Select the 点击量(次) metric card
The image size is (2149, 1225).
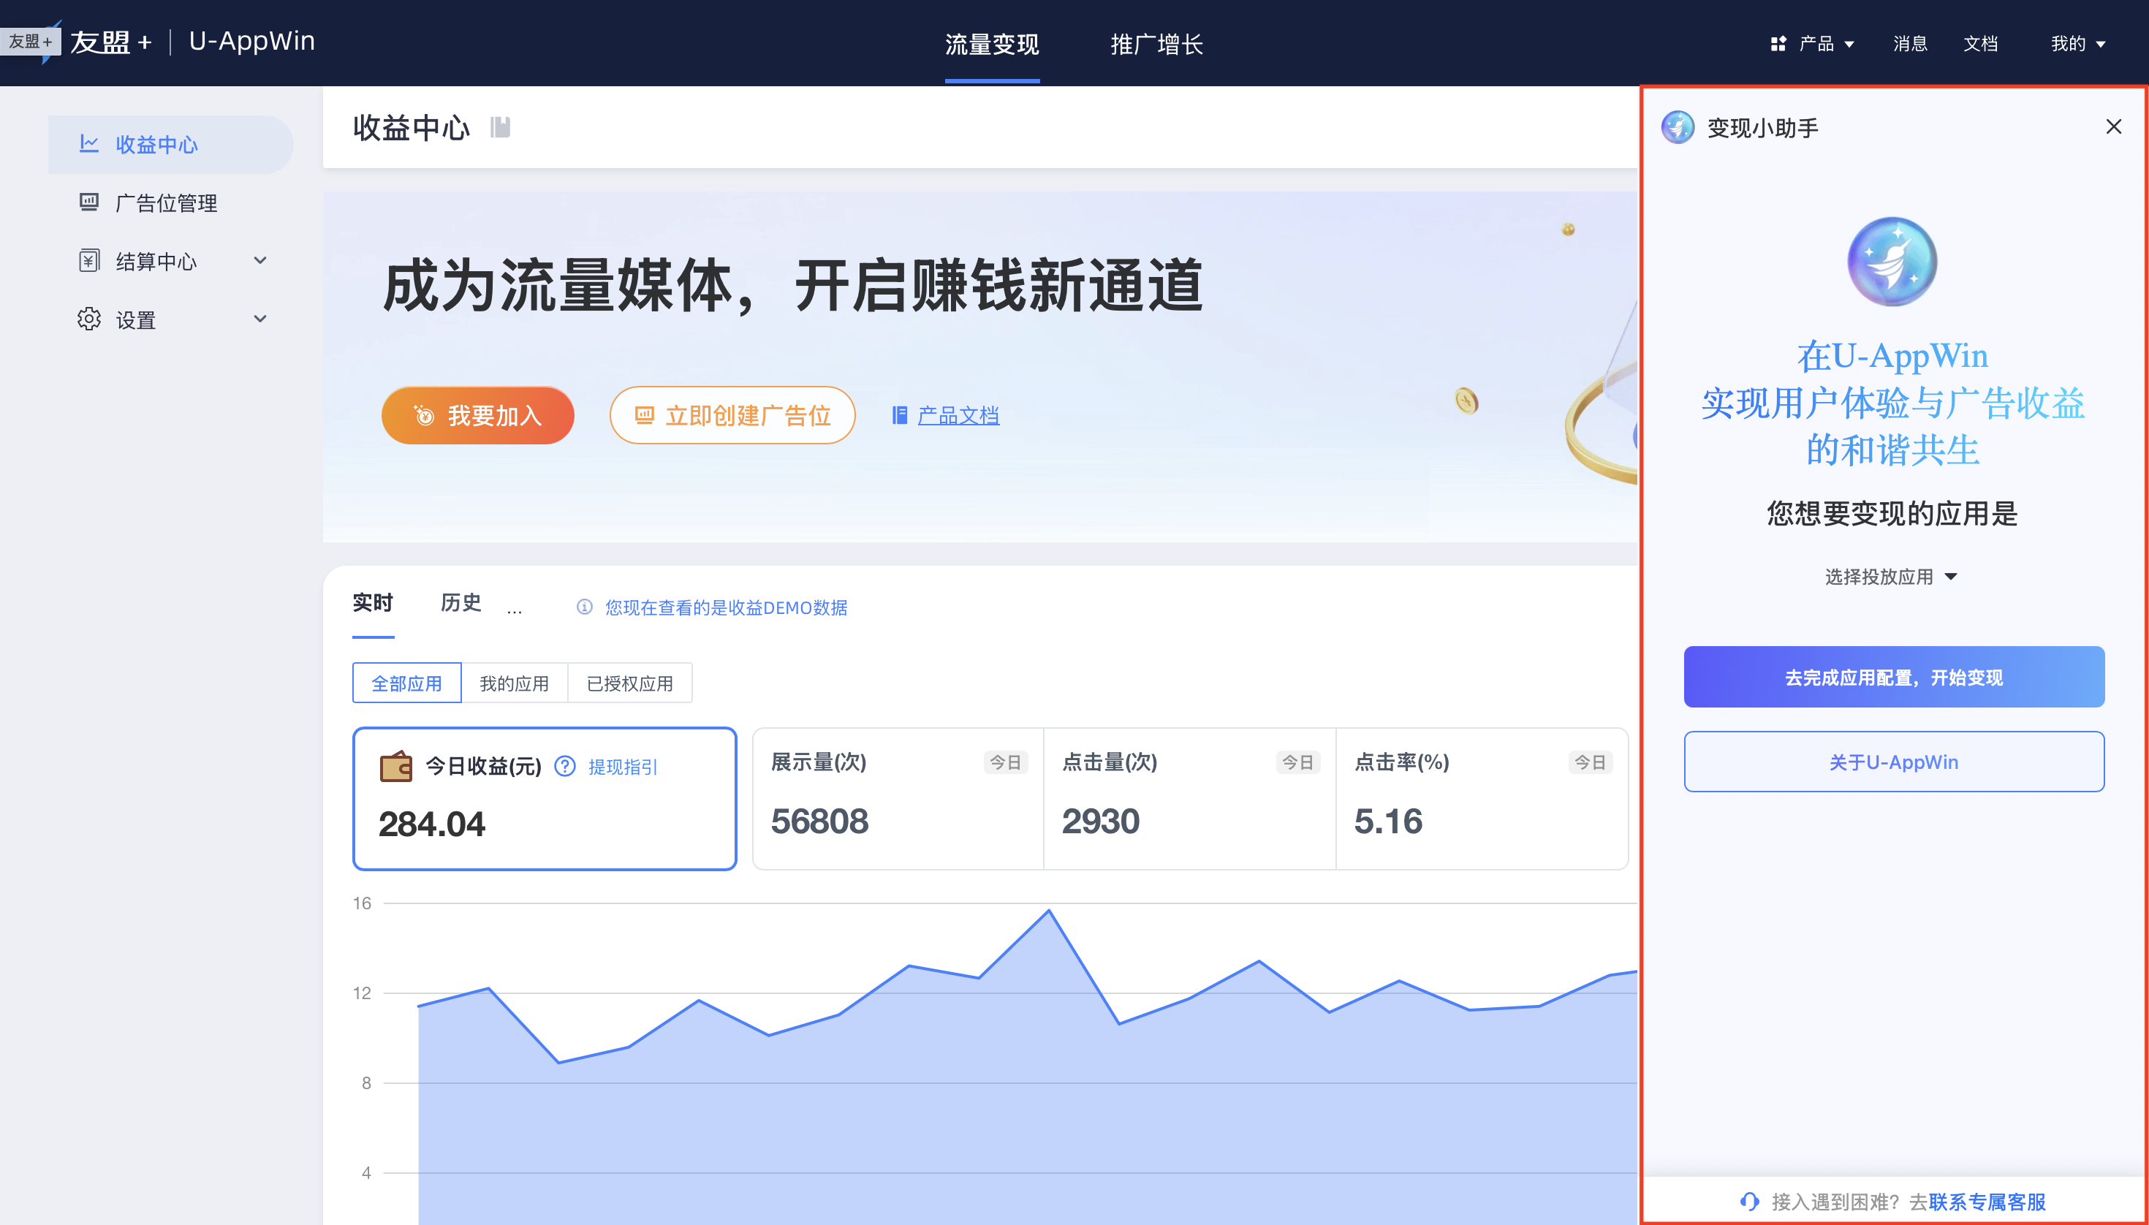click(x=1190, y=798)
